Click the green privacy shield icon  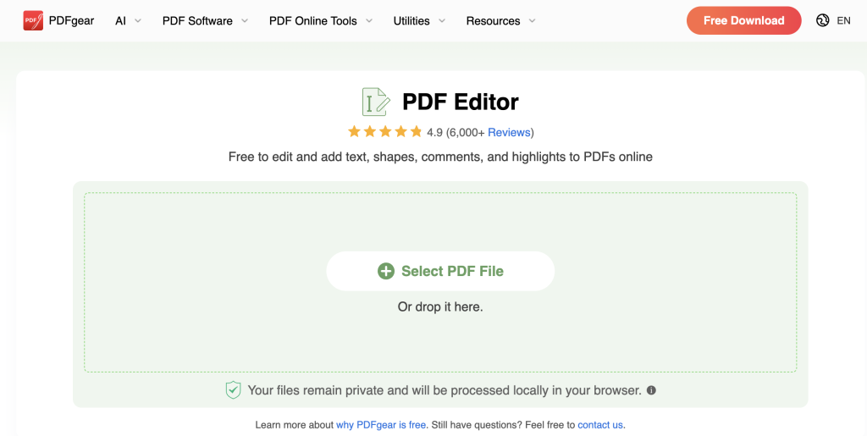point(233,390)
